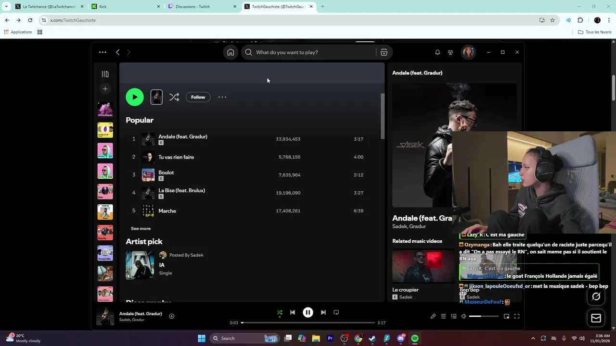Open Windows Start menu

pos(202,338)
